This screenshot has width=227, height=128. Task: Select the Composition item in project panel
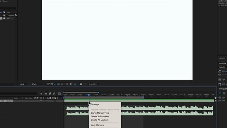[10, 15]
